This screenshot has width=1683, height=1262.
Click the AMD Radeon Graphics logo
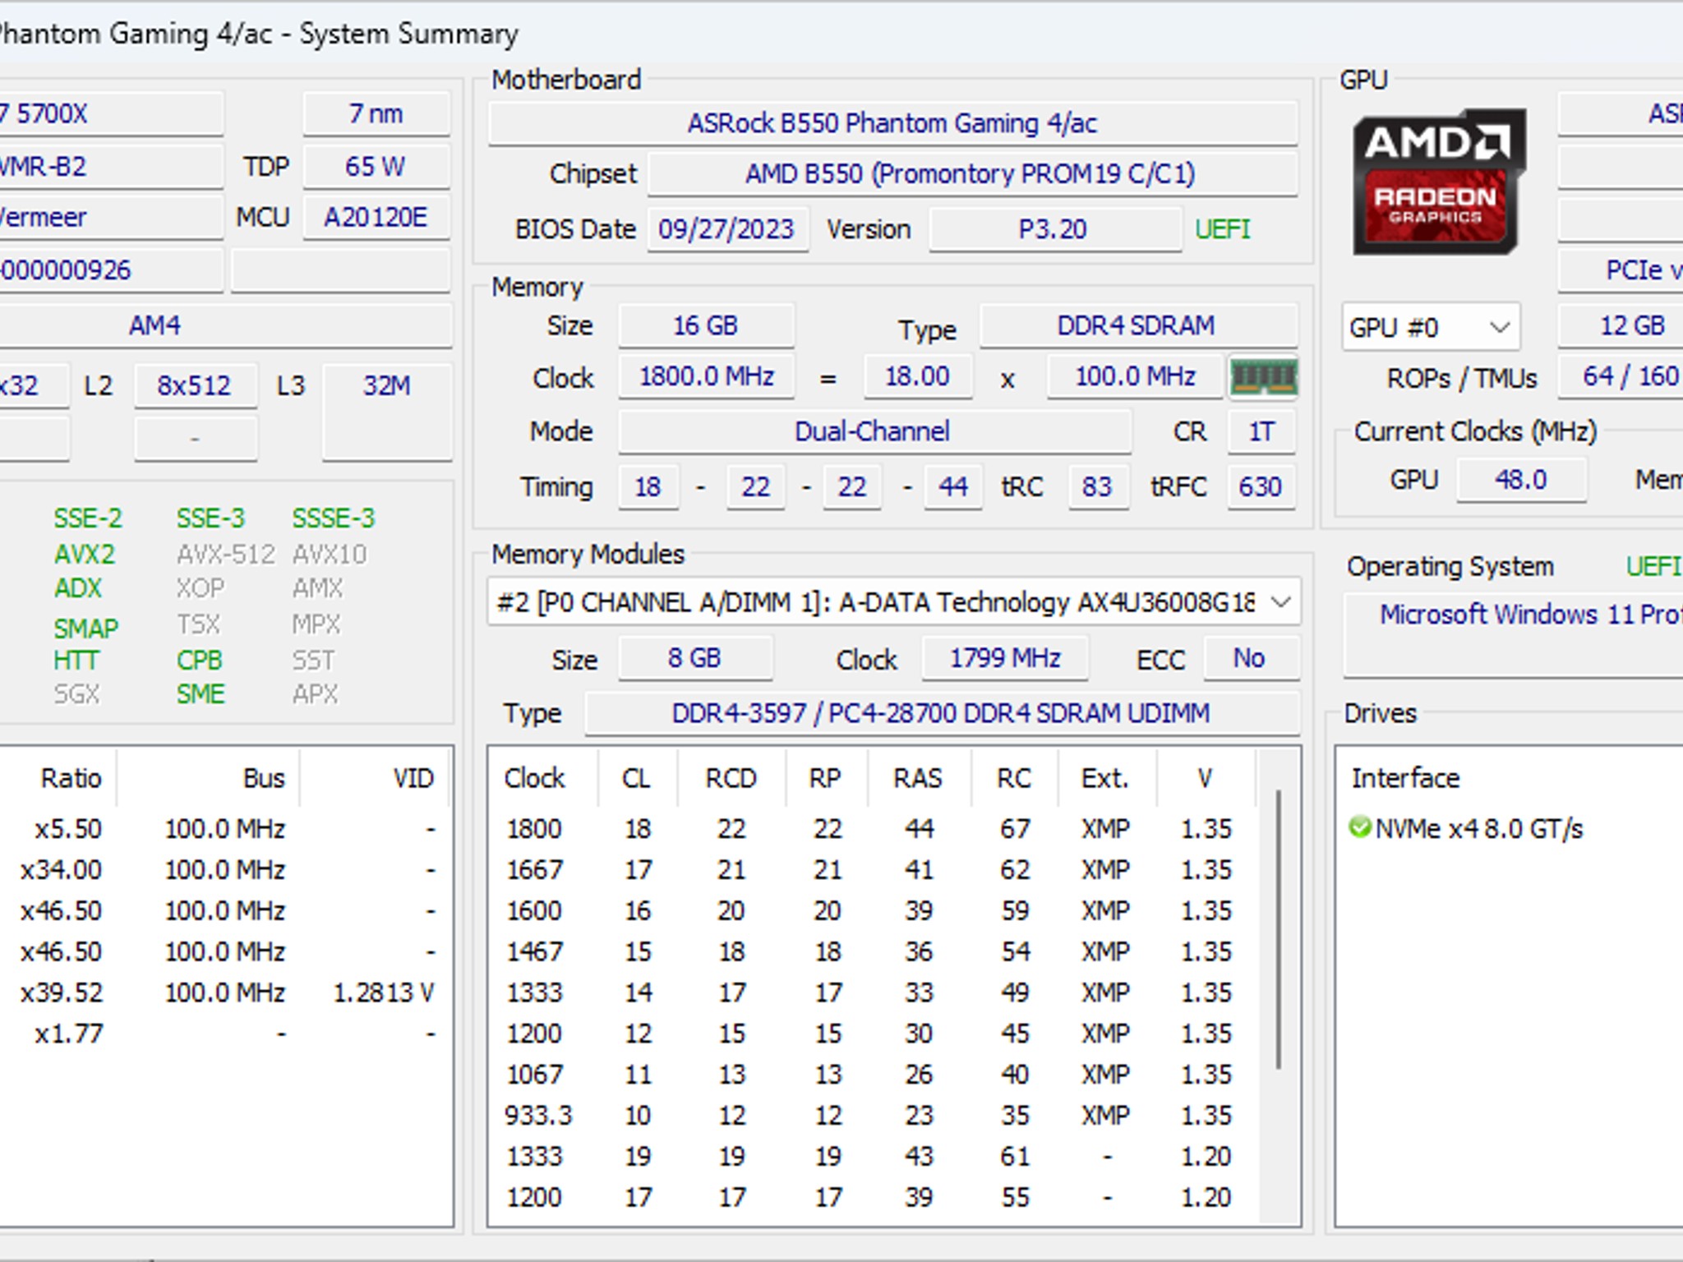point(1439,182)
